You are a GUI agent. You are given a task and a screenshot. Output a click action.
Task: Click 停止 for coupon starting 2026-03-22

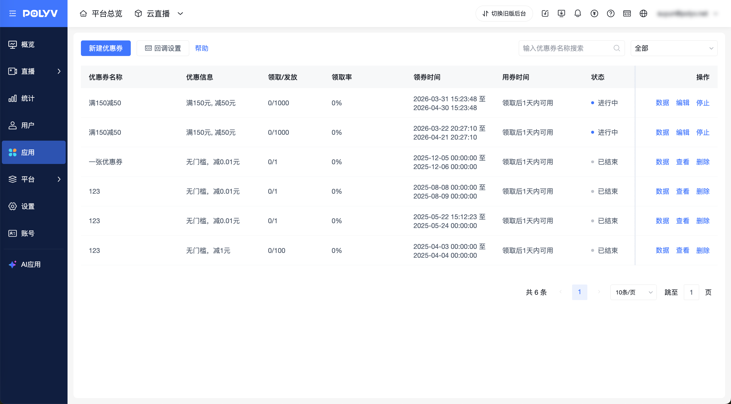point(703,132)
